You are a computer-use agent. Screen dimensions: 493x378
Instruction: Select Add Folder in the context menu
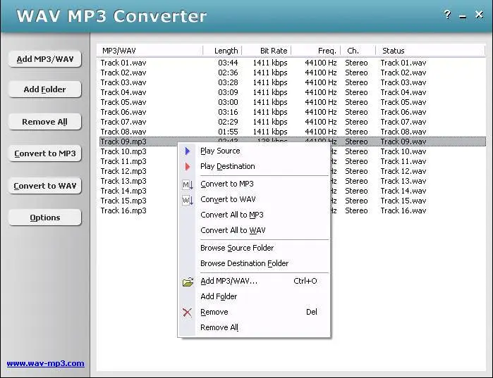[254, 296]
